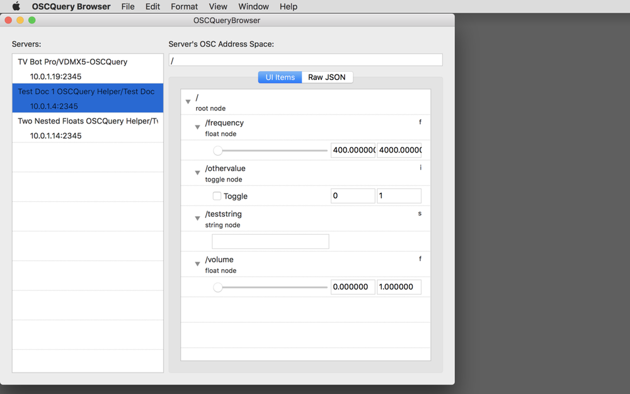Click the /teststring node label
The height and width of the screenshot is (394, 630).
click(x=224, y=214)
